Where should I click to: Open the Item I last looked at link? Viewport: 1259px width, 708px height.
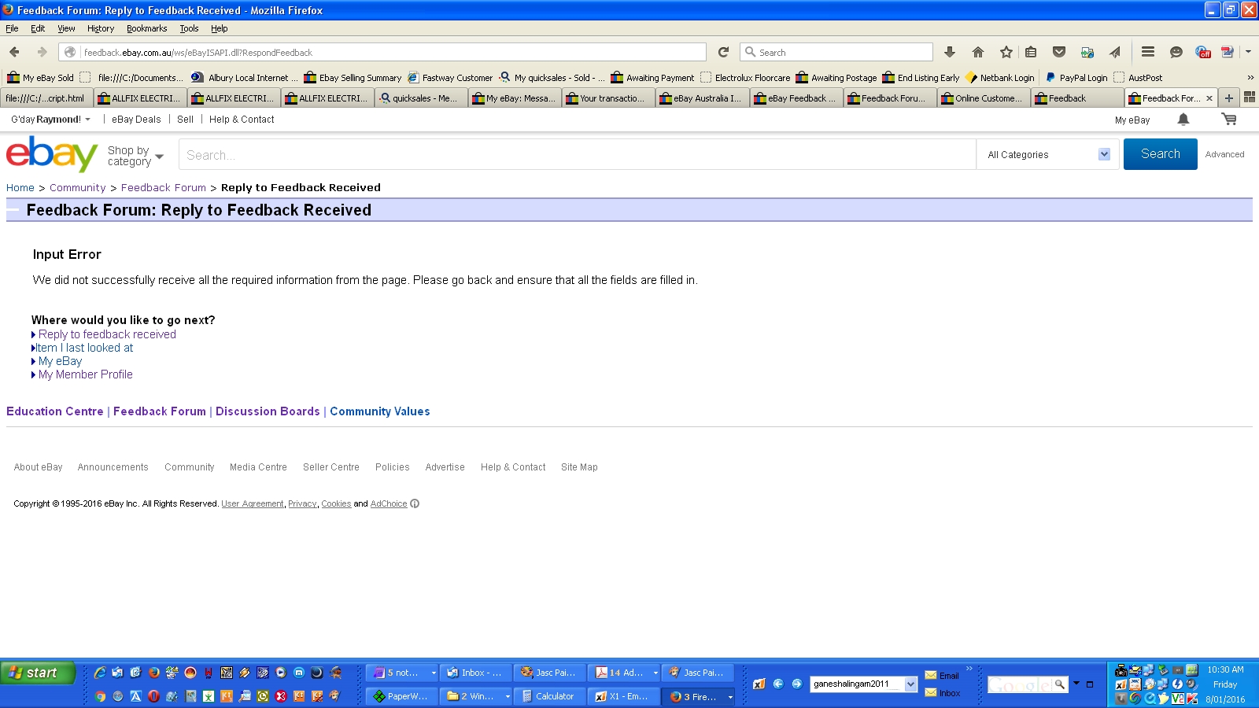point(84,348)
